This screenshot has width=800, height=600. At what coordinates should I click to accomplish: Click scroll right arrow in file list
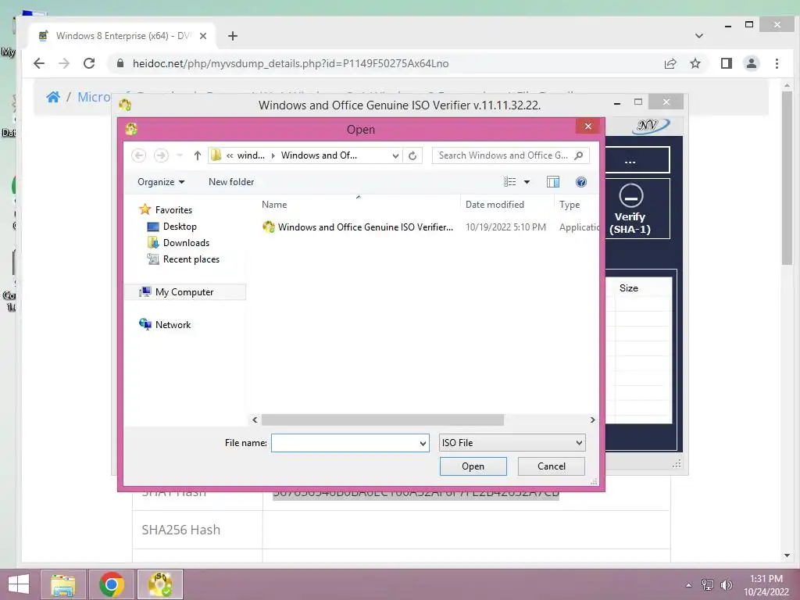pos(592,420)
